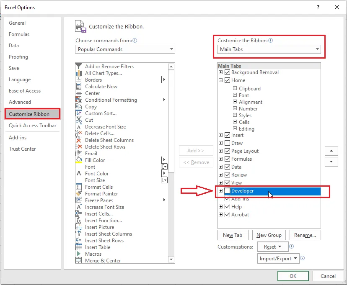Click the New Group button
Image resolution: width=347 pixels, height=285 pixels.
269,235
